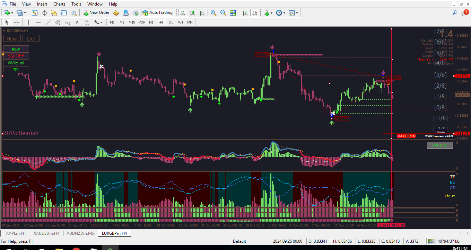Screen dimensions: 471x250
Task: Open the Insert menu
Action: pyautogui.click(x=42, y=4)
